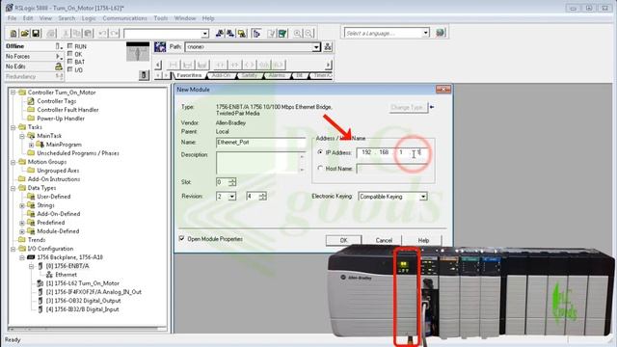Open the Path combo box dropdown

tap(316, 47)
